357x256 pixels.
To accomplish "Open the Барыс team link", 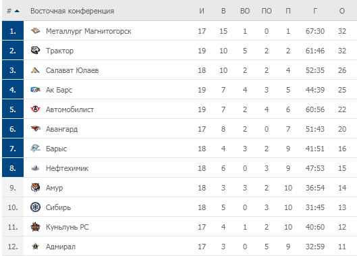I will [x=56, y=149].
